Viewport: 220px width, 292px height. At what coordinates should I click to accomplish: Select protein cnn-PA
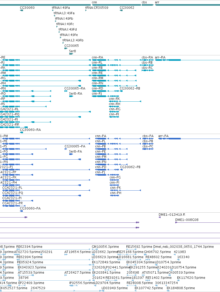click(101, 136)
